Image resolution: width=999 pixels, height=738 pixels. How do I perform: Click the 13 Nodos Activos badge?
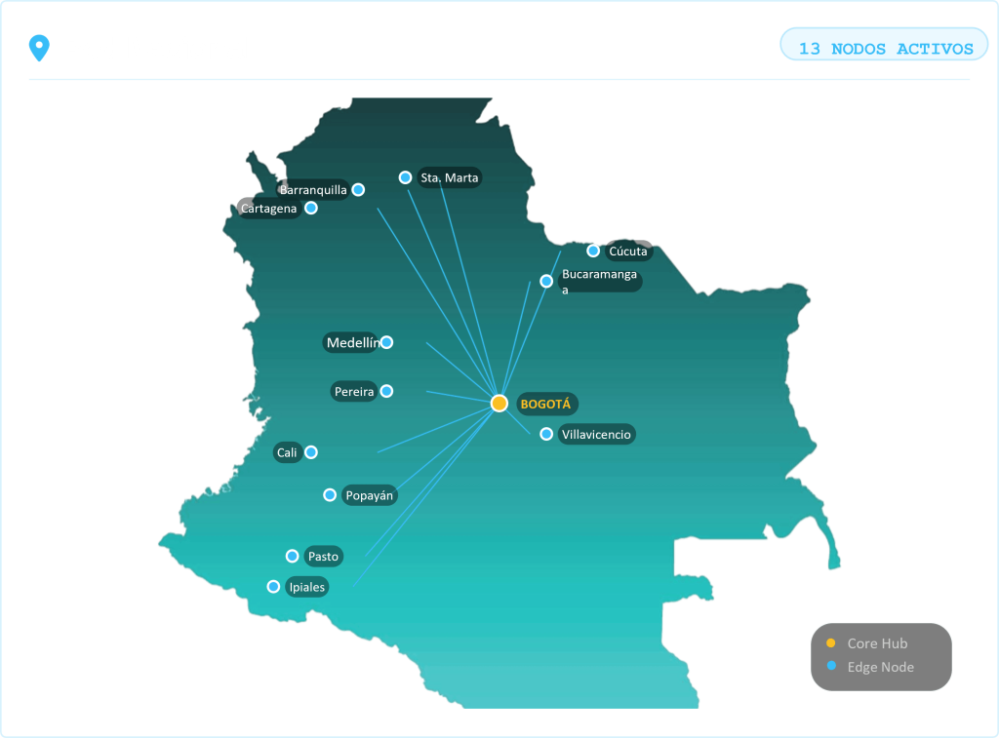pyautogui.click(x=885, y=48)
